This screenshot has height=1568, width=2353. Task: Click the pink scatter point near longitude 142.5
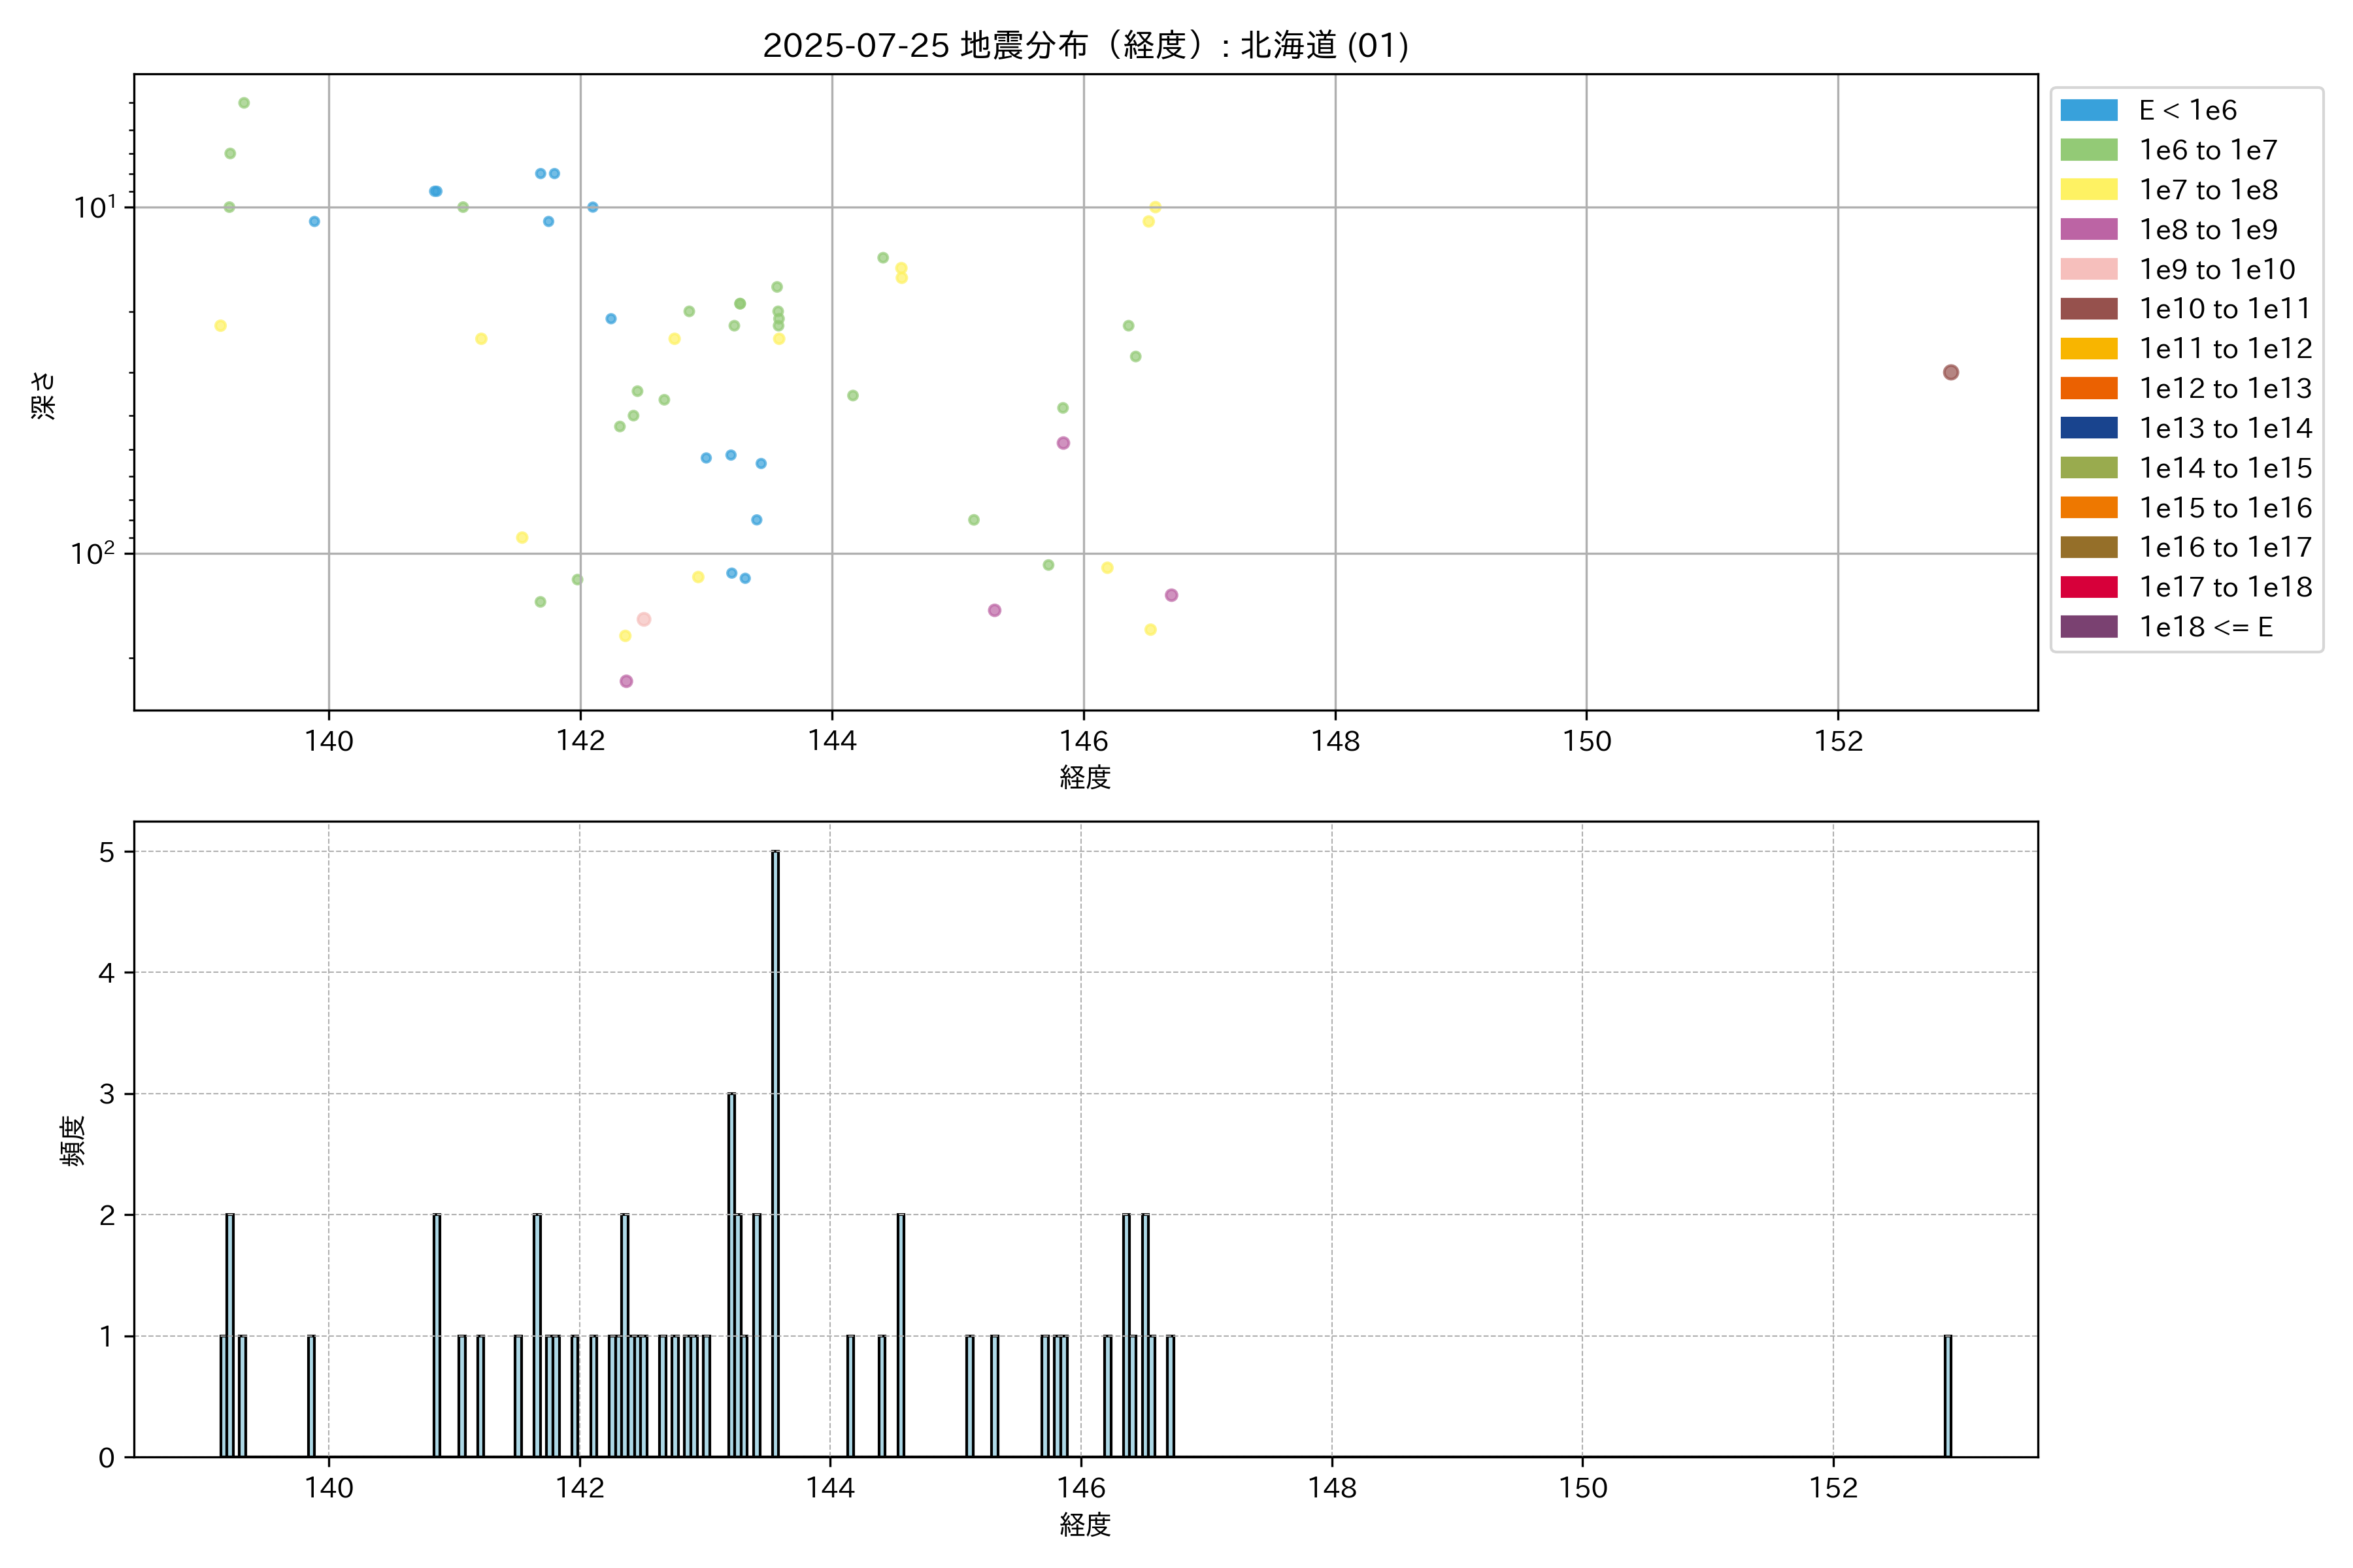[643, 619]
